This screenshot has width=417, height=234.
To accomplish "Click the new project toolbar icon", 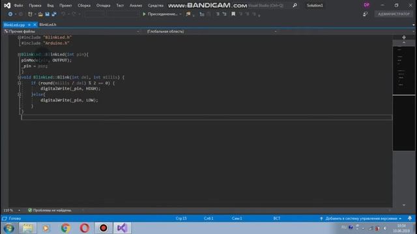I will coord(30,14).
